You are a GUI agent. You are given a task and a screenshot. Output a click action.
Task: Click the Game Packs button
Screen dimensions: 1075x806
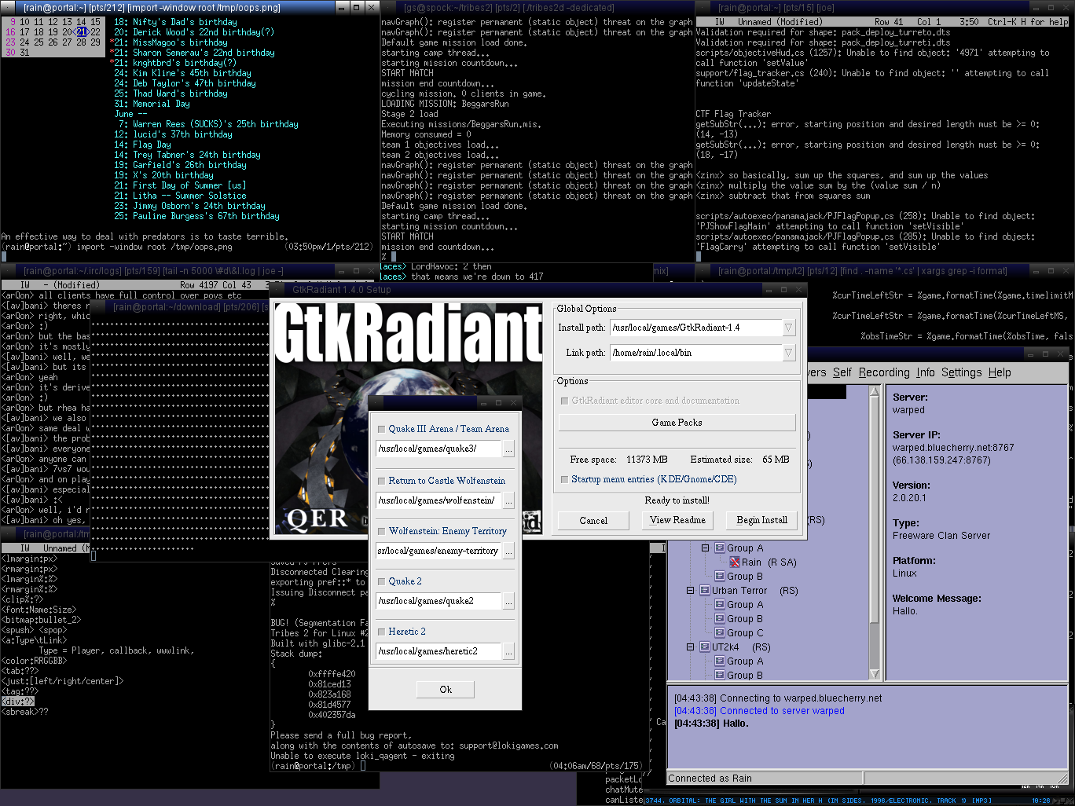click(x=677, y=423)
